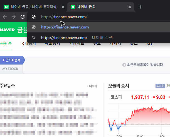
Task: Click the KOSPI intraday chart
Action: click(x=139, y=119)
